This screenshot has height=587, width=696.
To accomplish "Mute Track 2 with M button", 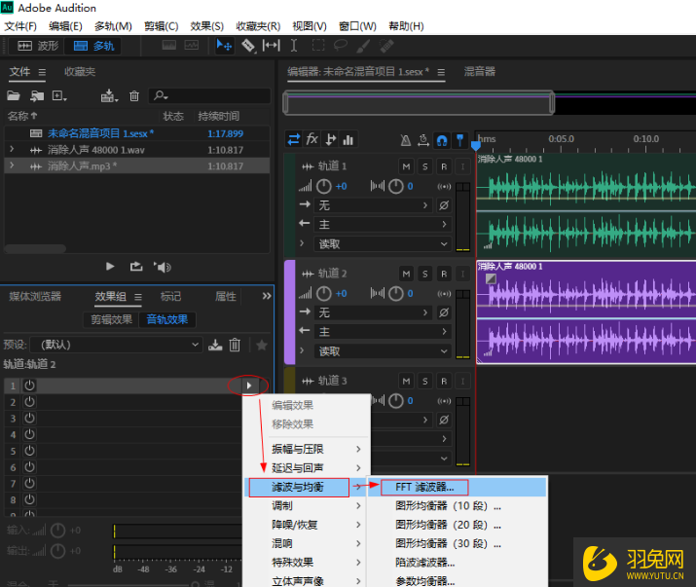I will click(406, 274).
